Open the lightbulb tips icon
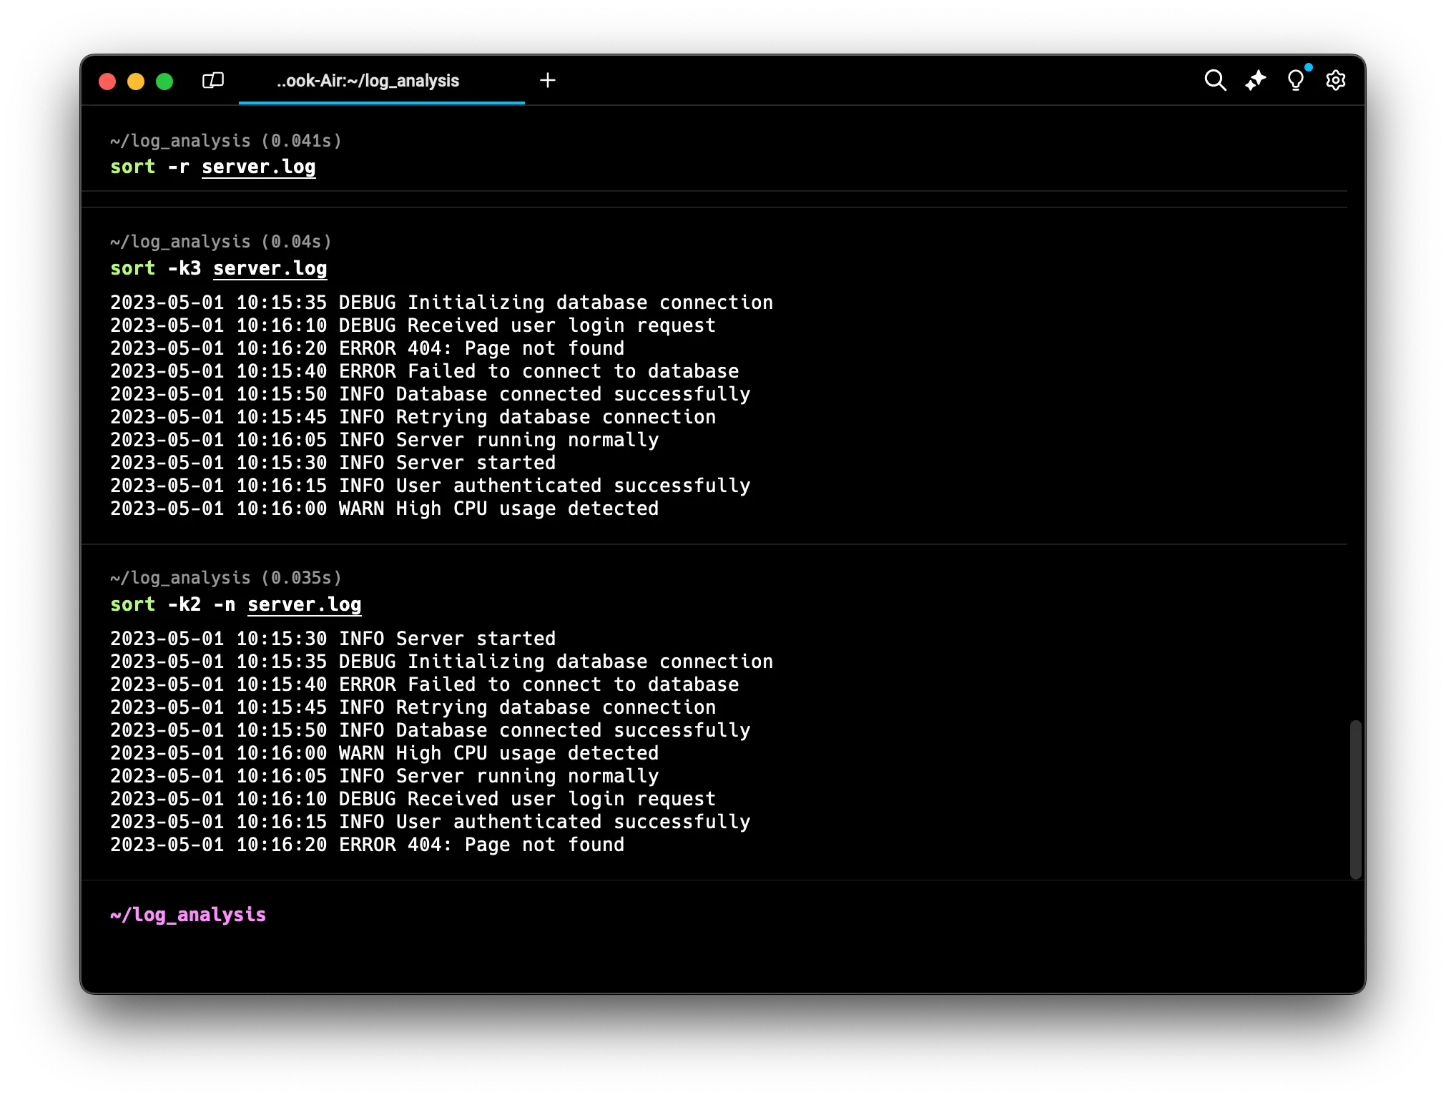The height and width of the screenshot is (1100, 1446). coord(1295,80)
